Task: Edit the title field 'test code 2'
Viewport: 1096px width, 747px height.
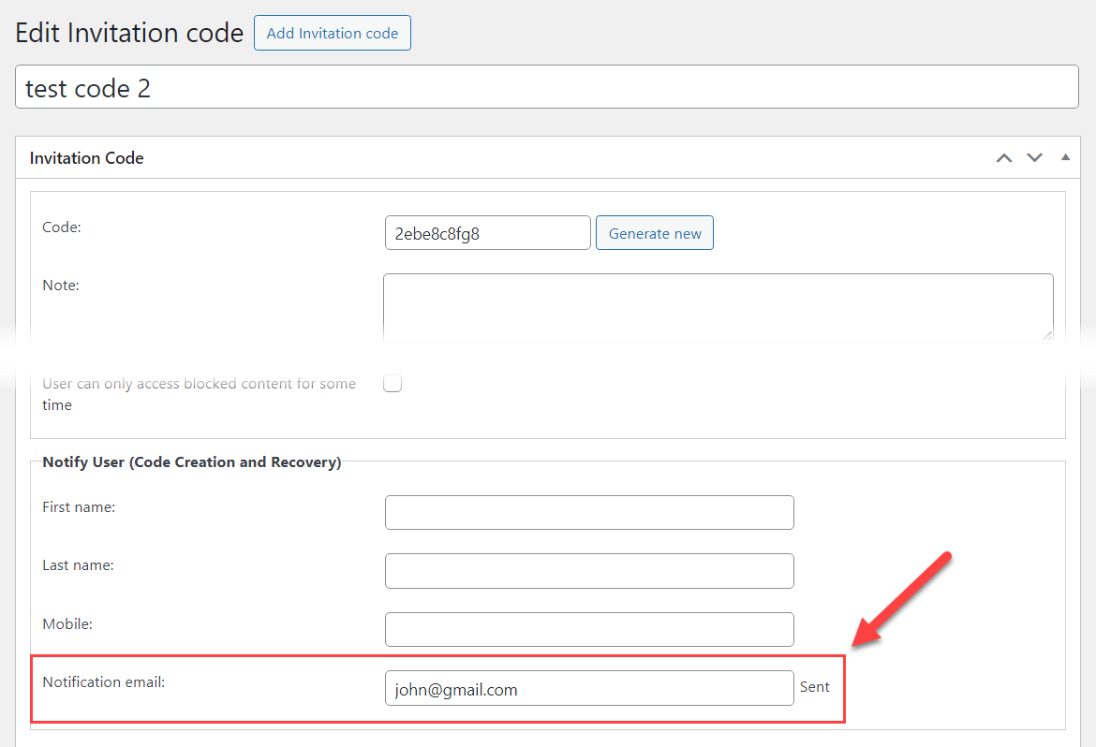Action: click(547, 87)
